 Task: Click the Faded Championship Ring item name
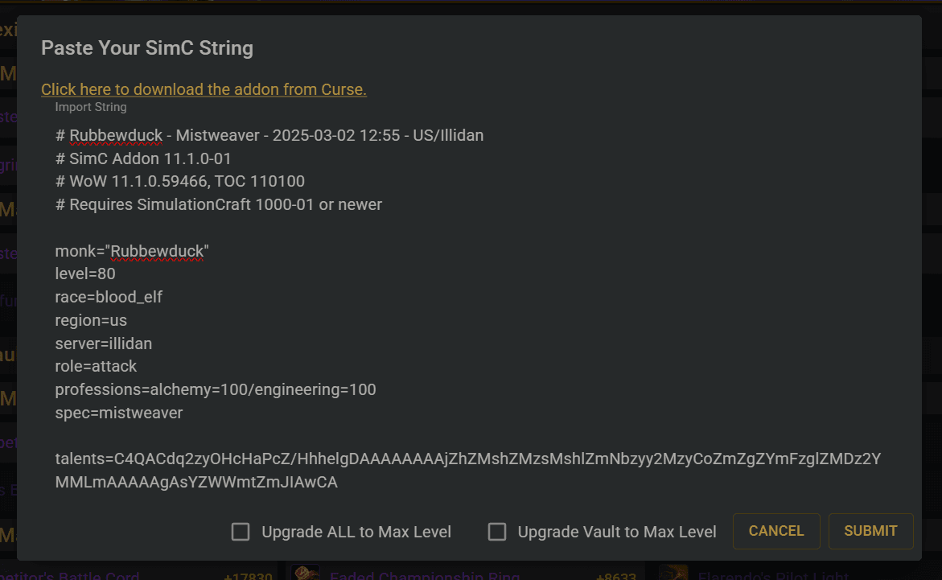click(424, 575)
